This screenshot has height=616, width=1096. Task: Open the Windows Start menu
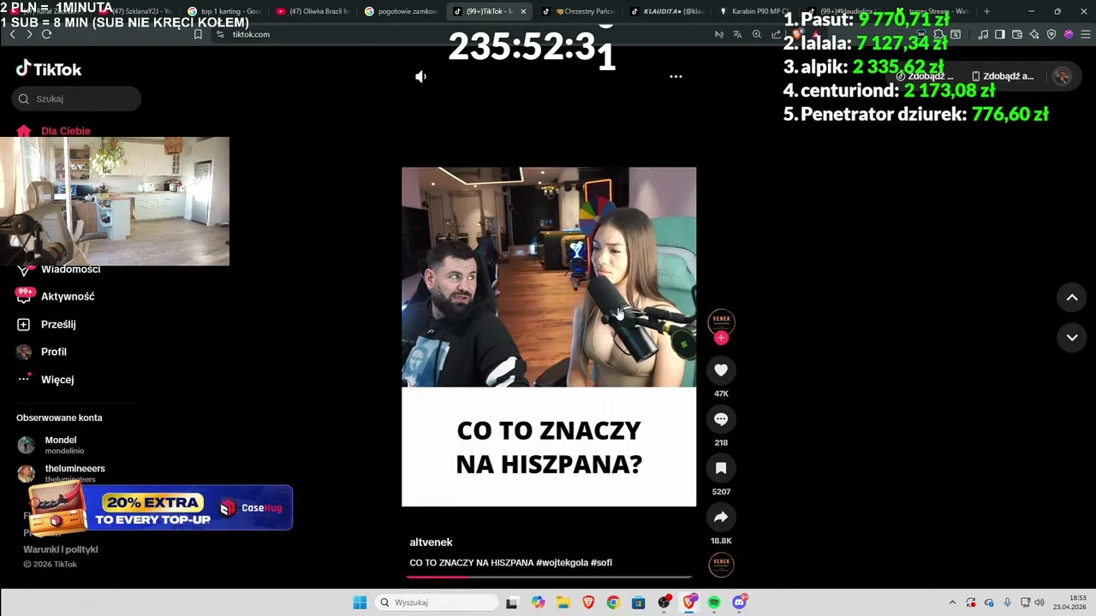pyautogui.click(x=360, y=602)
